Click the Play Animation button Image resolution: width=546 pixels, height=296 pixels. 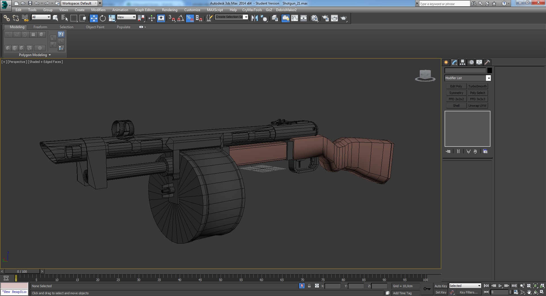pyautogui.click(x=500, y=286)
